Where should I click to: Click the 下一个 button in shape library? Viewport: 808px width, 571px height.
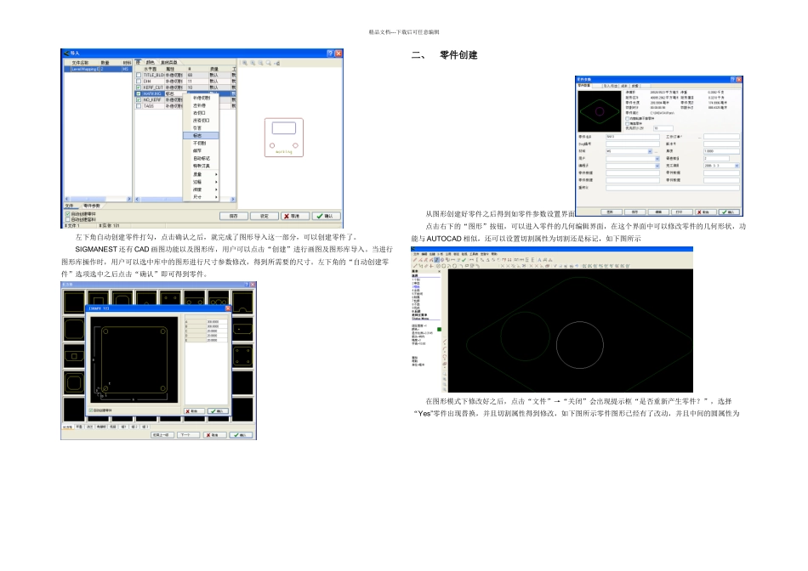(188, 435)
